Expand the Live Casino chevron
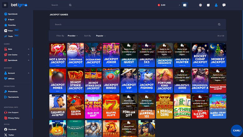This screenshot has height=137, width=243. coord(29,55)
